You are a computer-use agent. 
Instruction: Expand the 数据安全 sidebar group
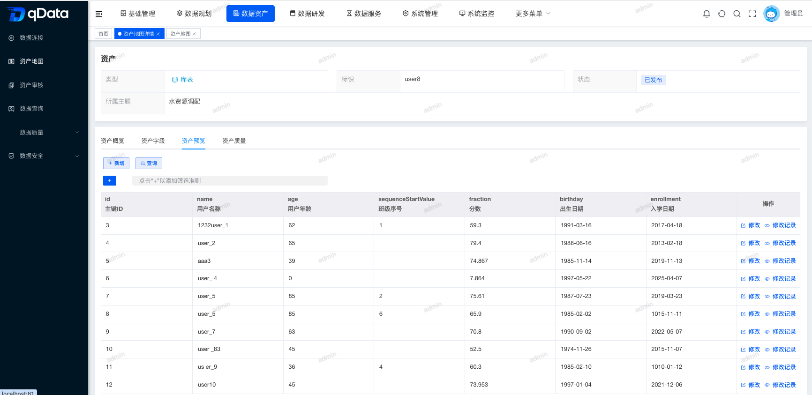pos(44,156)
